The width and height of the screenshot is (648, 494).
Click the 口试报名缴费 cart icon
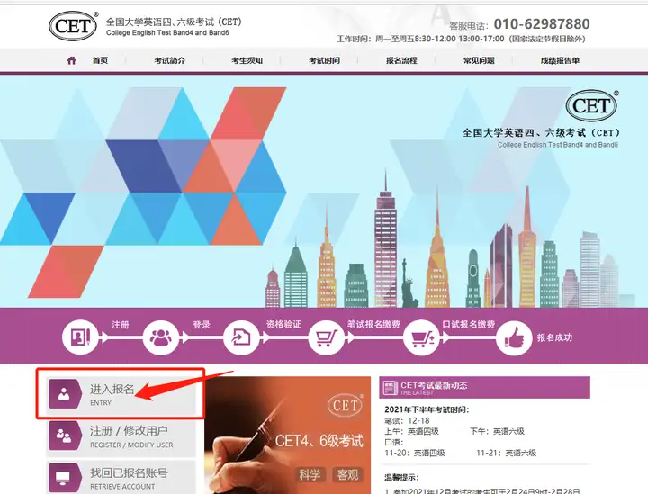(421, 337)
